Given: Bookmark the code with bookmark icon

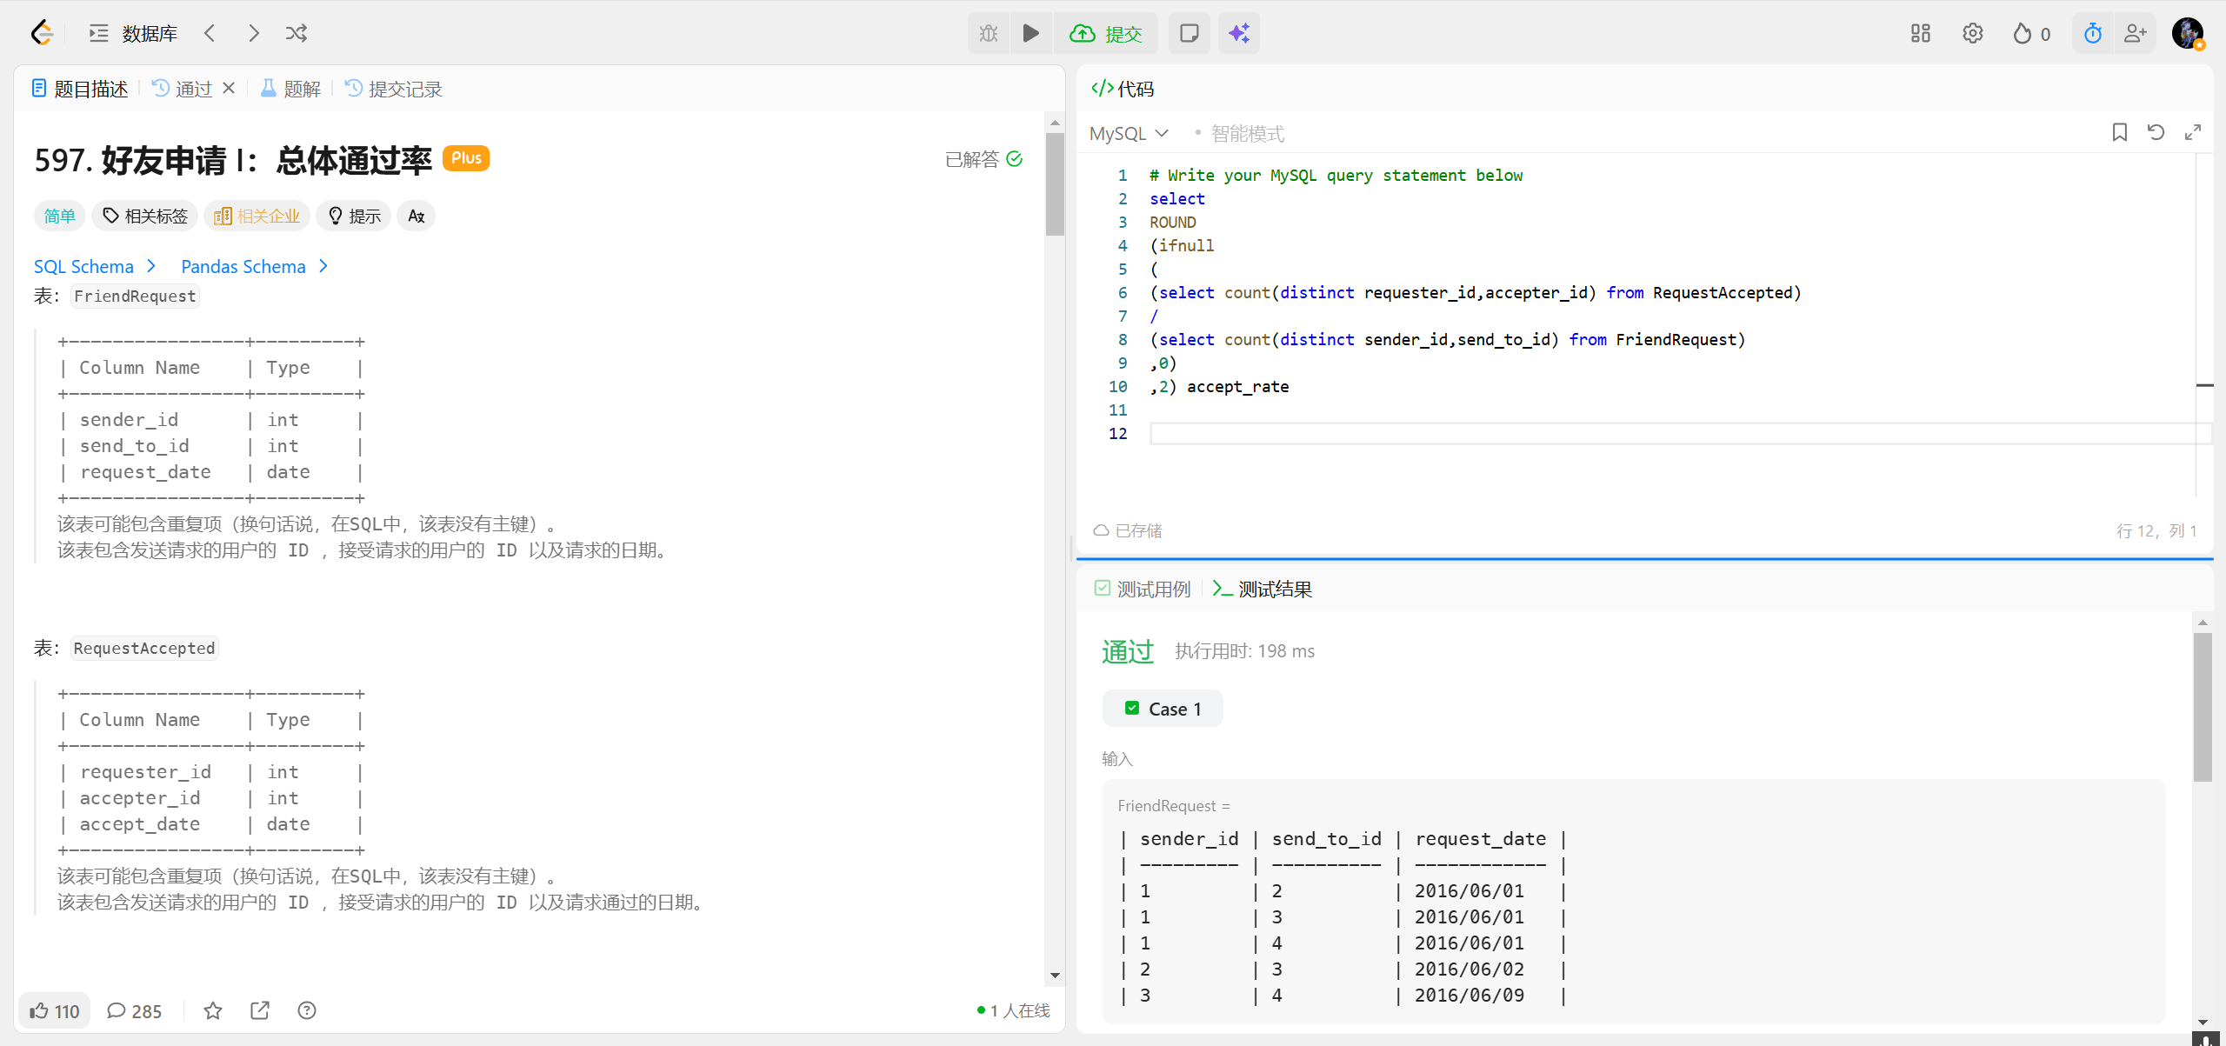Looking at the screenshot, I should 2119,132.
